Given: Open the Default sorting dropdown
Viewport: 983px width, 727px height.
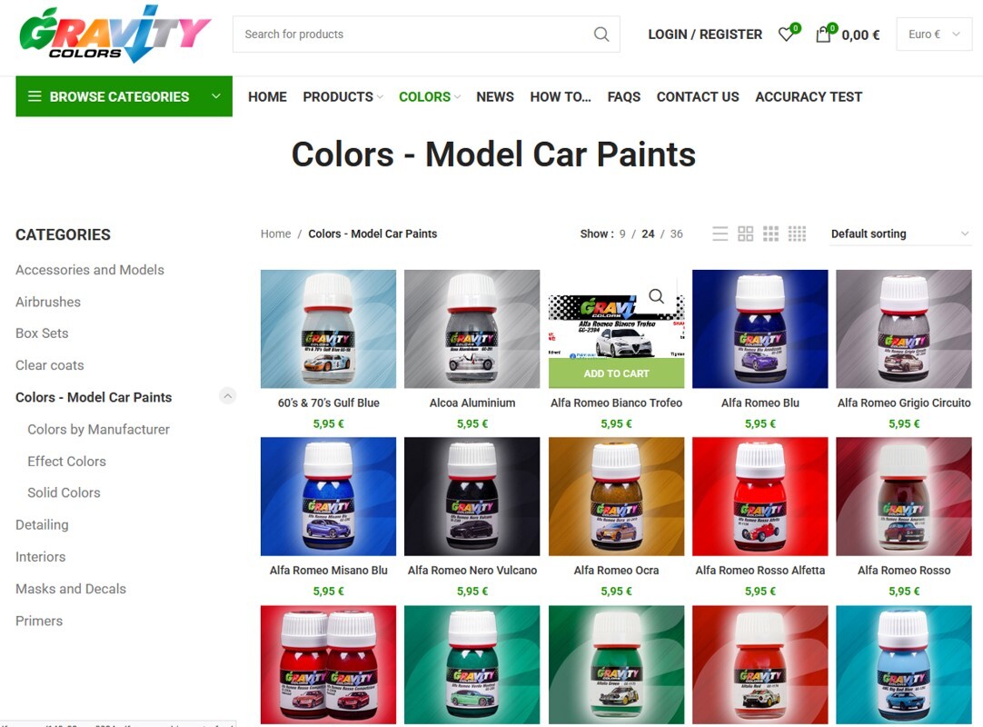Looking at the screenshot, I should coord(900,234).
